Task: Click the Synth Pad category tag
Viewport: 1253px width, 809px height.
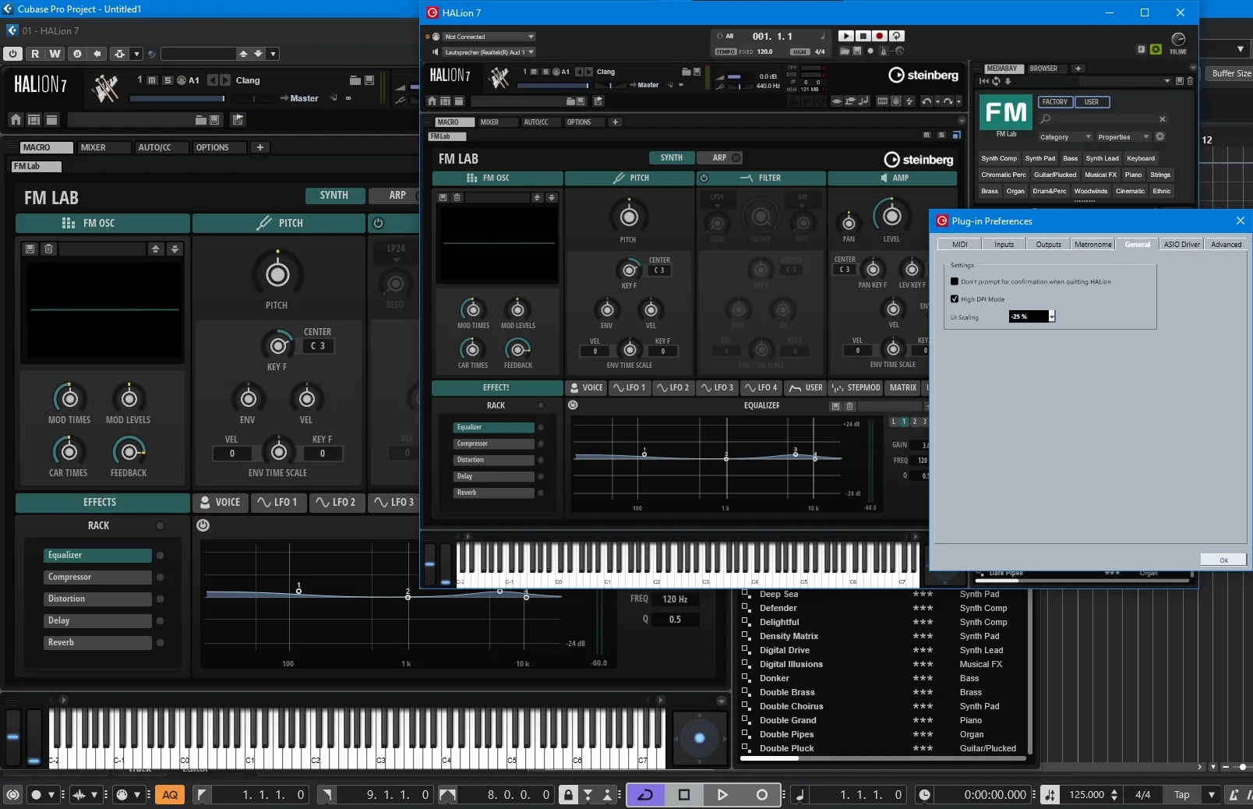Action: pyautogui.click(x=1039, y=158)
